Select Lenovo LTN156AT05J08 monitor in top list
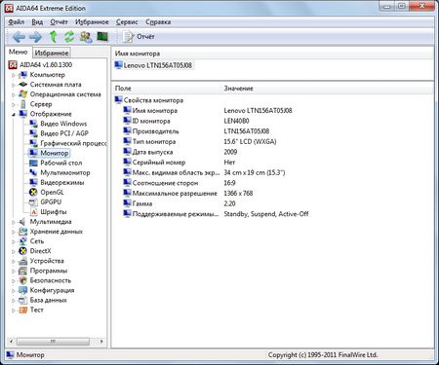This screenshot has height=365, width=439. pos(154,65)
